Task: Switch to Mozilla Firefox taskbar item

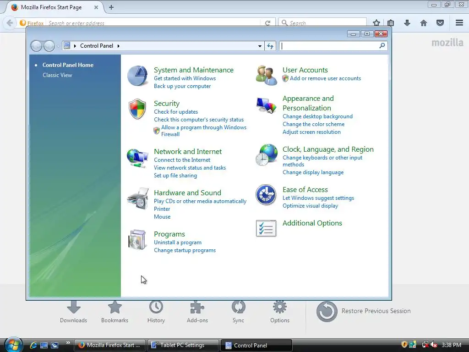Action: point(109,345)
